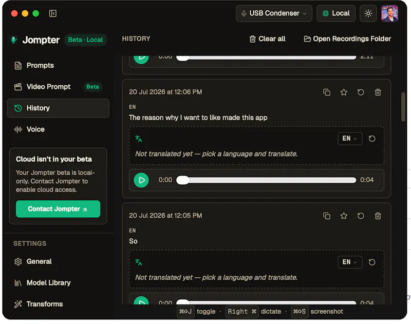
Task: Star the 12:06 PM history entry
Action: coord(344,92)
